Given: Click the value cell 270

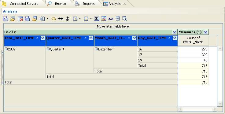Looking at the screenshot, I should [193, 49].
